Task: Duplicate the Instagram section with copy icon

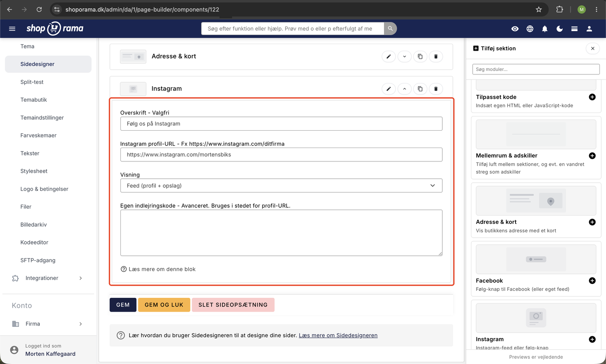Action: coord(420,89)
